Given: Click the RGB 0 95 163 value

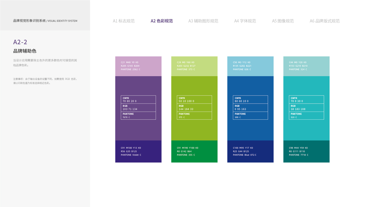Looking at the screenshot, I should pyautogui.click(x=240, y=109).
